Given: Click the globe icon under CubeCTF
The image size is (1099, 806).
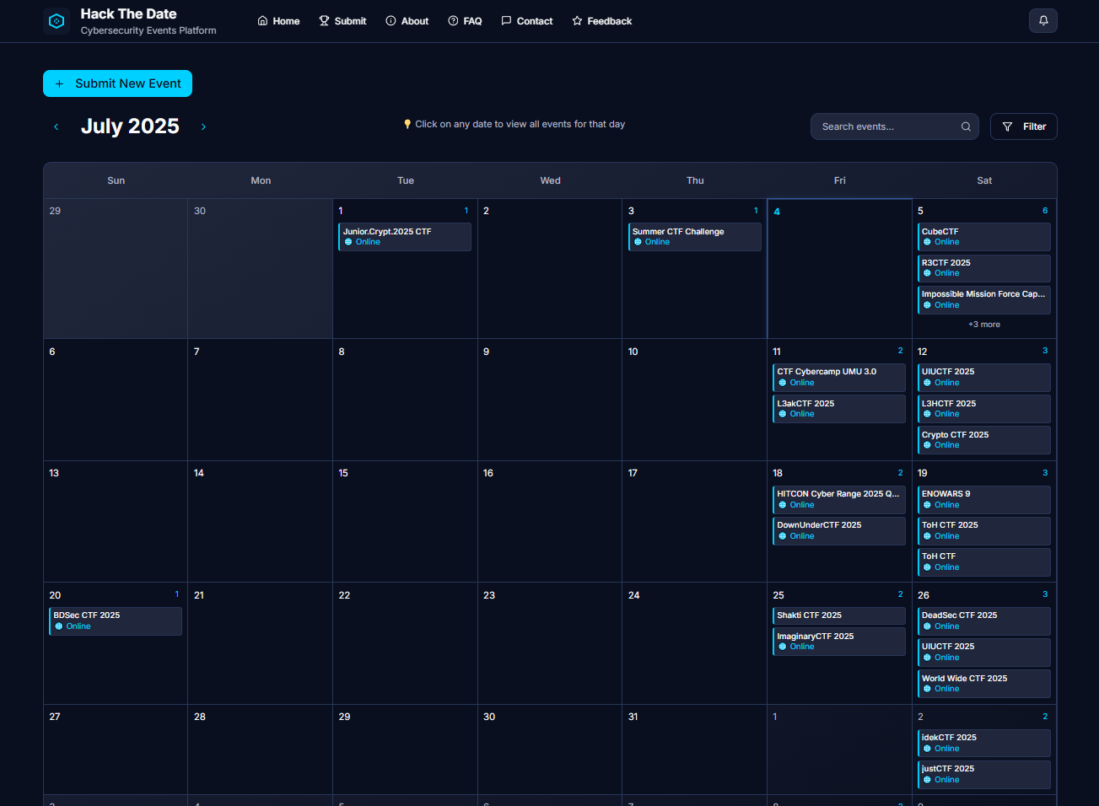Looking at the screenshot, I should 927,242.
